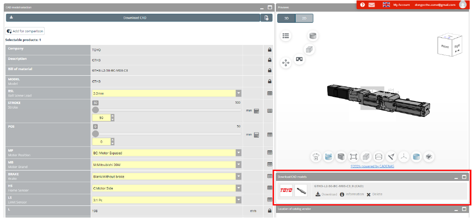Viewport: 476px width, 220px height.
Task: Expand the Home Sensor dropdown
Action: (x=238, y=188)
